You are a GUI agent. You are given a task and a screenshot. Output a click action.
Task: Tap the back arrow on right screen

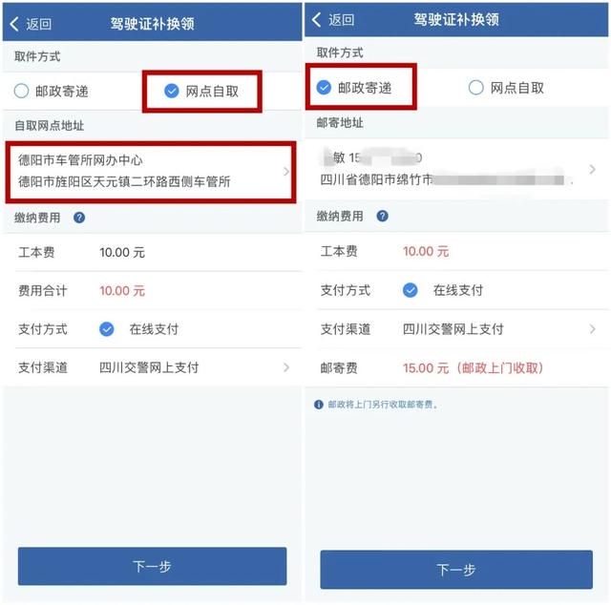click(317, 19)
